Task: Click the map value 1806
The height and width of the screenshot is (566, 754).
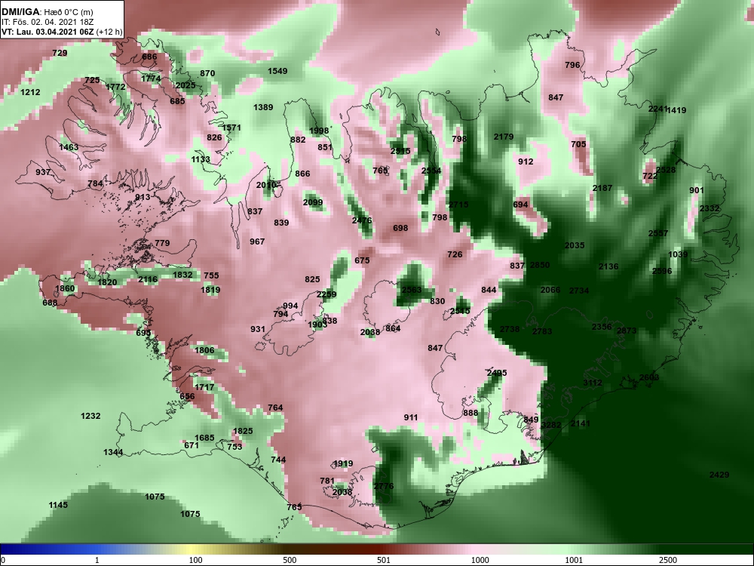Action: click(204, 350)
